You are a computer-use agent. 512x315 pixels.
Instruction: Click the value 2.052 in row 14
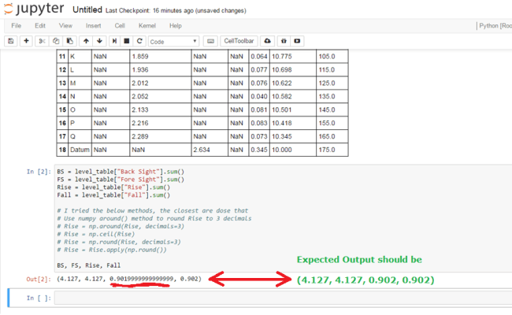point(140,97)
